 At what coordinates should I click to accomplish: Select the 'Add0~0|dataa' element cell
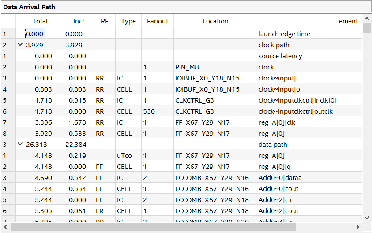pos(310,178)
